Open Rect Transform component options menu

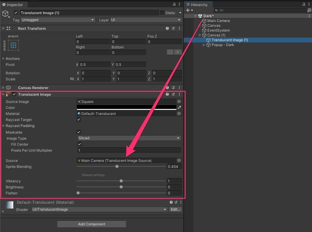tap(179, 28)
